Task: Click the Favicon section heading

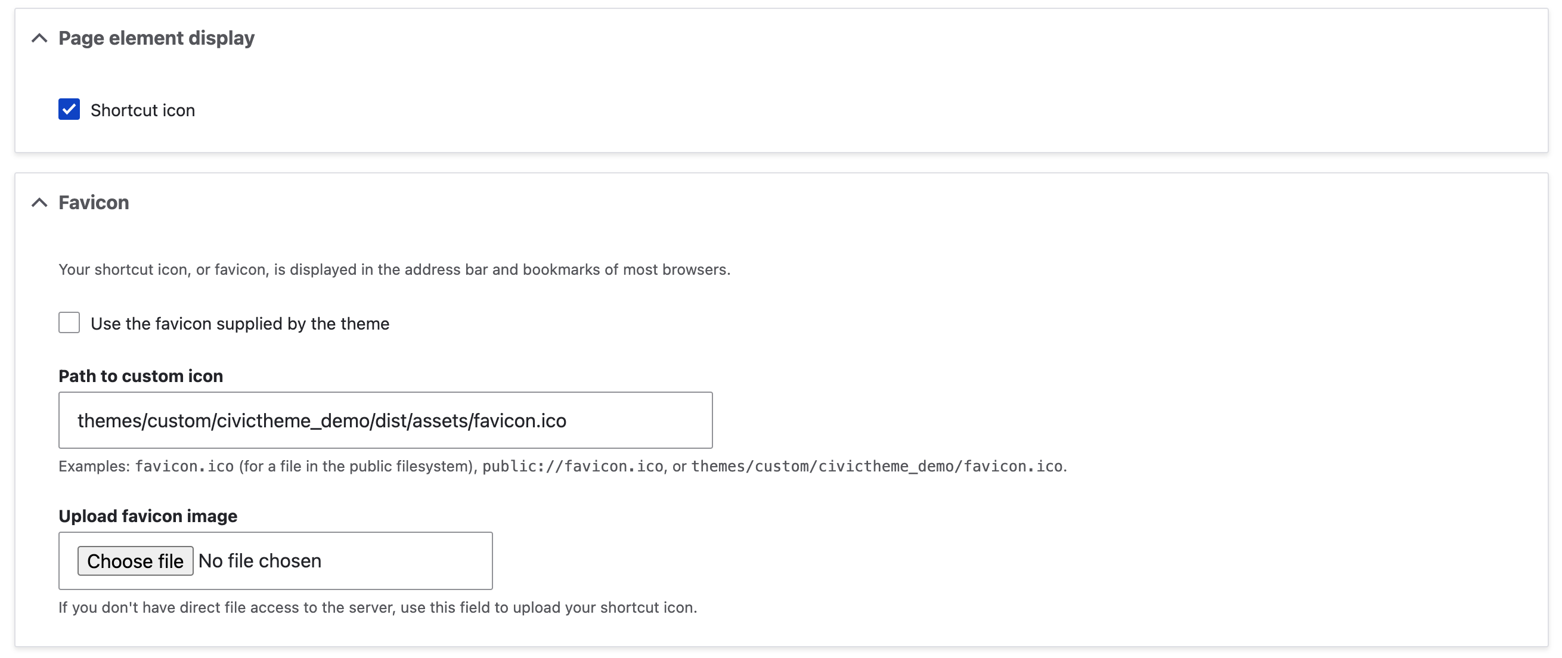Action: click(94, 203)
